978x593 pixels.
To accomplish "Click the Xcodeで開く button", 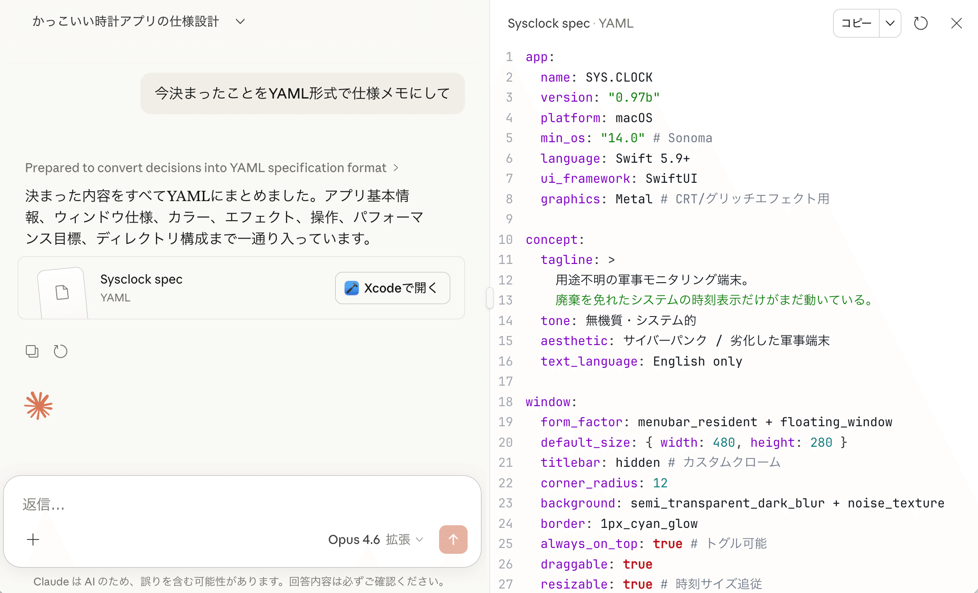I will (x=392, y=288).
